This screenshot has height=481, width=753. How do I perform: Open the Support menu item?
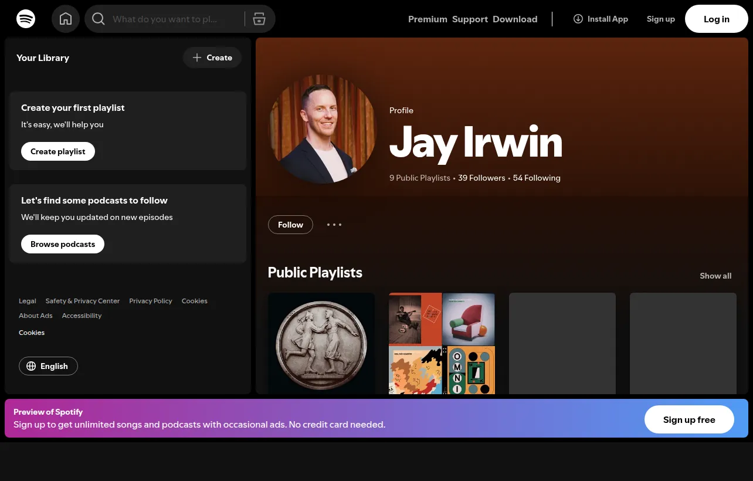coord(470,19)
